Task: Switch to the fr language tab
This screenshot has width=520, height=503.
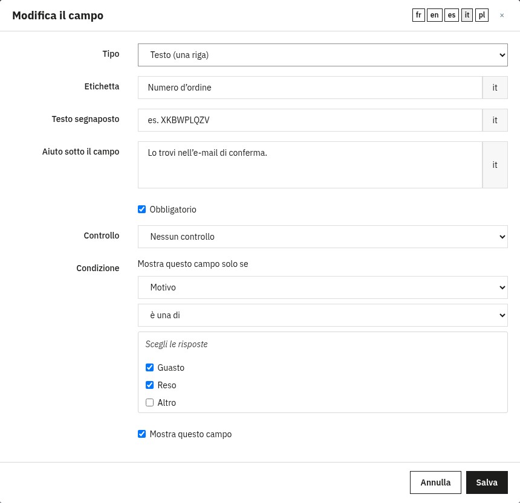Action: pyautogui.click(x=418, y=15)
